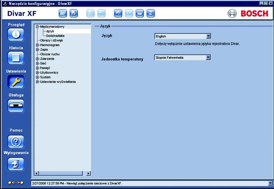The width and height of the screenshot is (274, 189).
Task: Select Godzina/data in the tree
Action: 55,36
